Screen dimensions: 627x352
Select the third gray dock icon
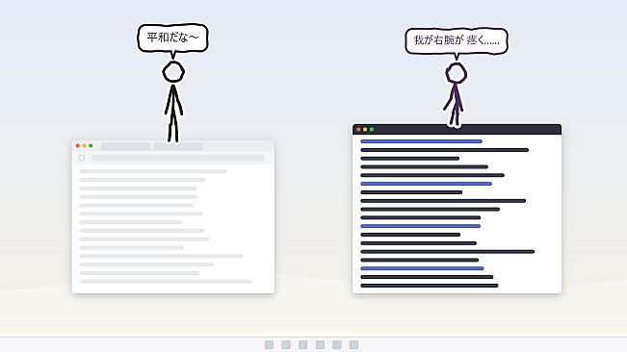(303, 345)
